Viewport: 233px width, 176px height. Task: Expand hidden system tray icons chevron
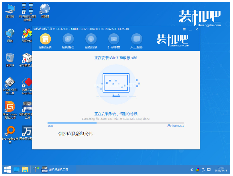pyautogui.click(x=192, y=170)
